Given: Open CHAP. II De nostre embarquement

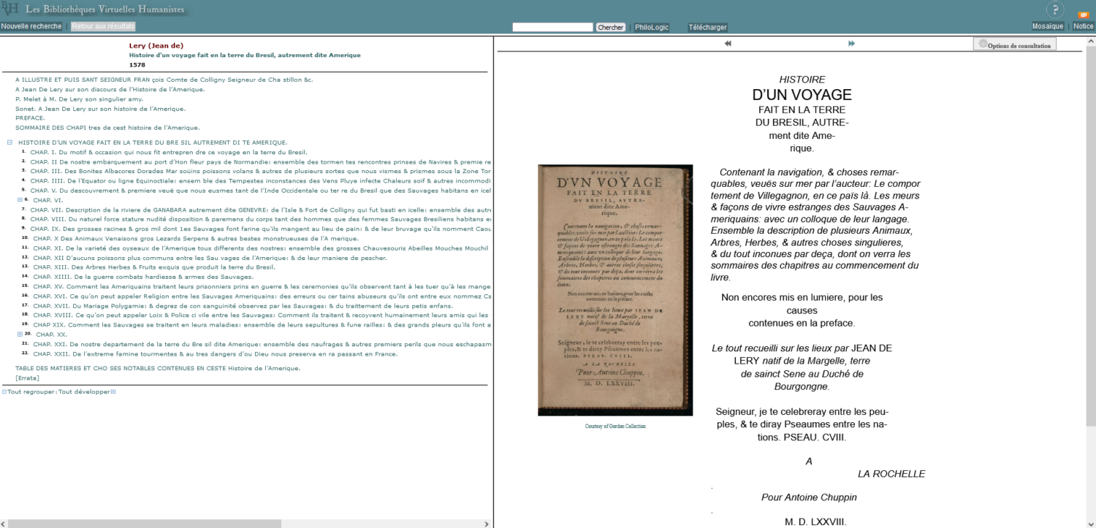Looking at the screenshot, I should tap(261, 161).
